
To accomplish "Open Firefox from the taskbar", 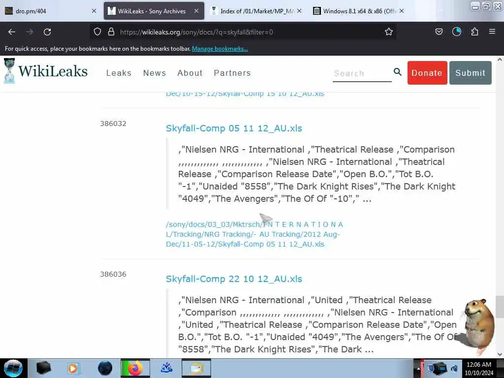I will (x=135, y=368).
